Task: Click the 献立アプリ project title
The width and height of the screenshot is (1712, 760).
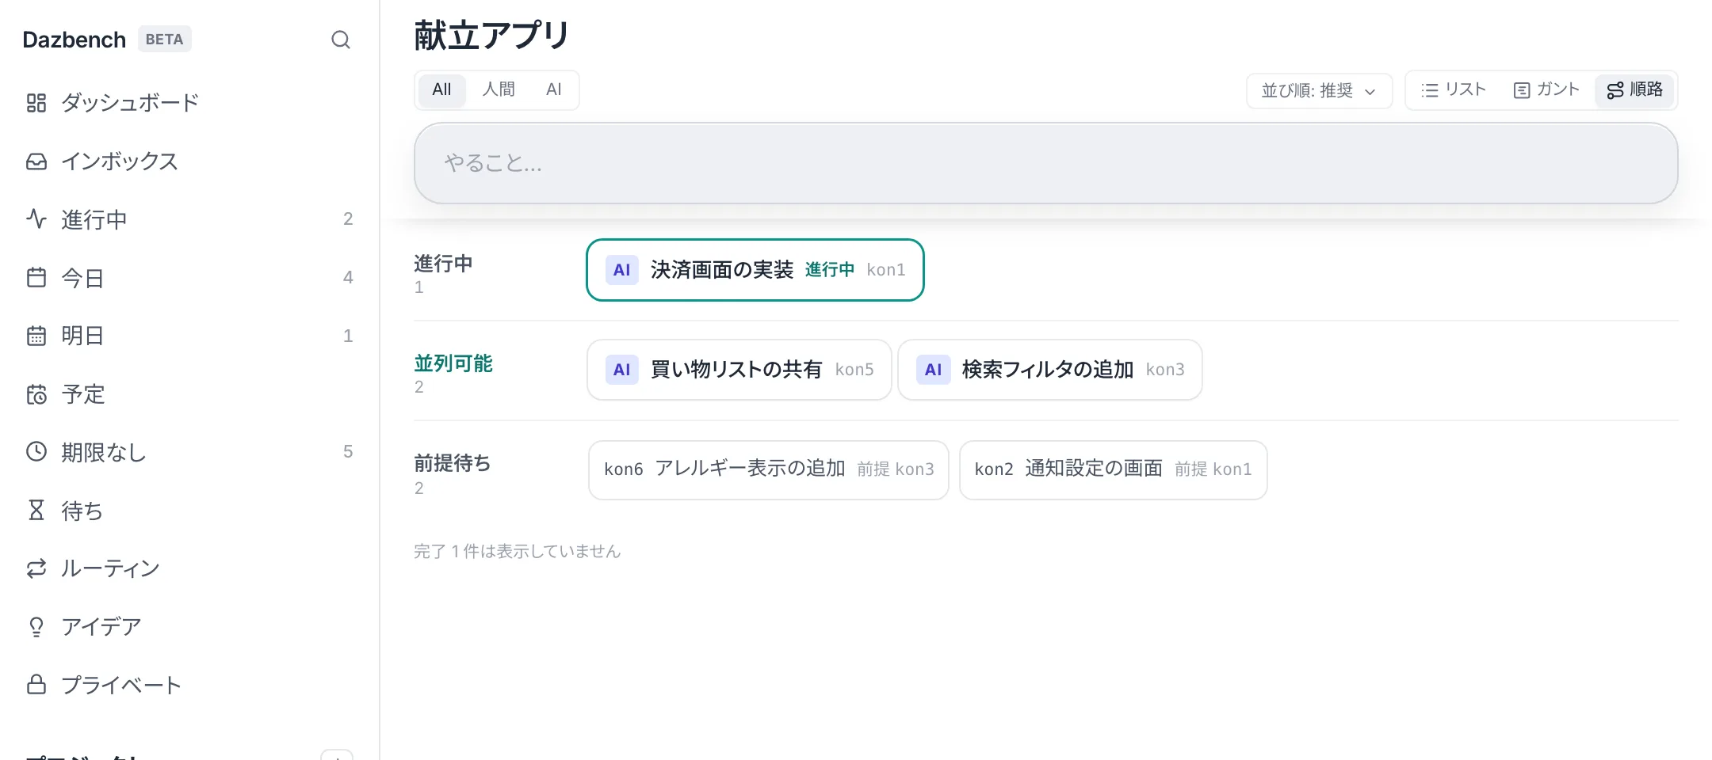Action: tap(491, 36)
